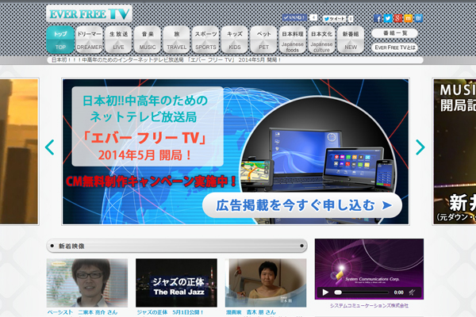Screen dimensions: 476x317
Task: Share via the orange mixi icon
Action: [x=409, y=18]
